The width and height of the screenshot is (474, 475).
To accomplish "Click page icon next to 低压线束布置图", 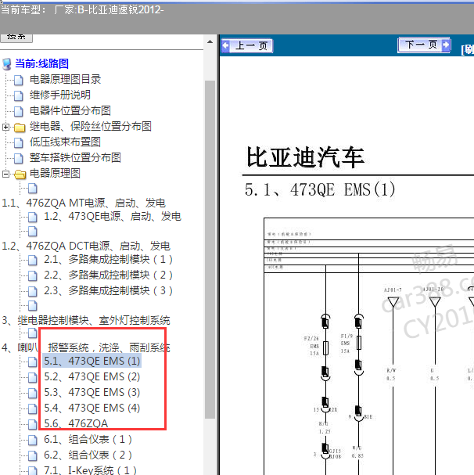I will click(x=19, y=142).
